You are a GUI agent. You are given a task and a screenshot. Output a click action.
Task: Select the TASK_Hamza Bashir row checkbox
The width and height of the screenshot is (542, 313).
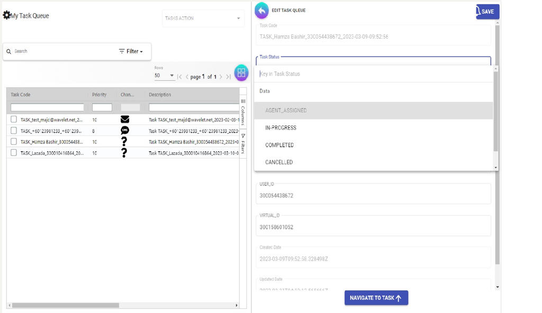coord(14,142)
